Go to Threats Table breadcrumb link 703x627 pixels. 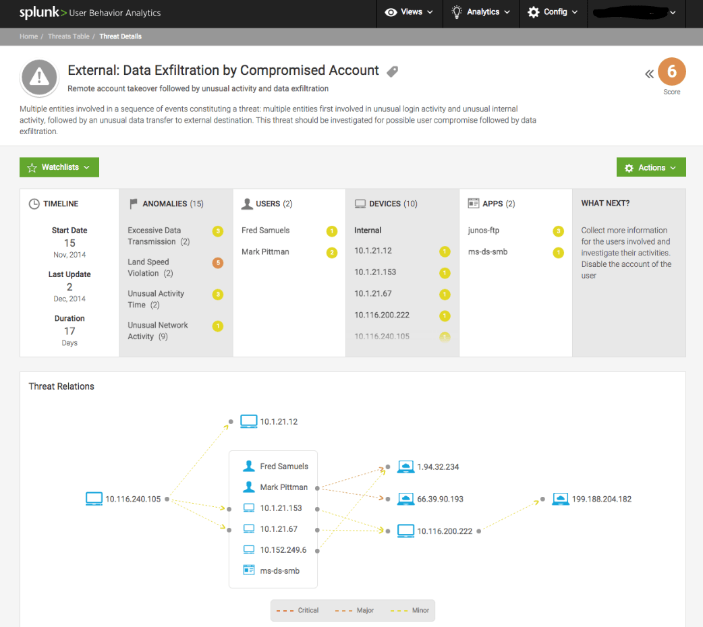click(69, 36)
